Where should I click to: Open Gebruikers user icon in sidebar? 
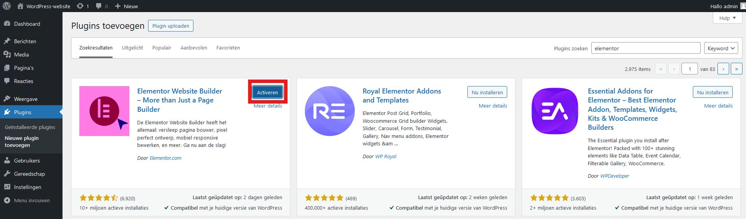7,160
